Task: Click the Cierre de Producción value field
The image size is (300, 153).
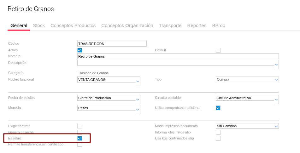Action: coord(107,98)
